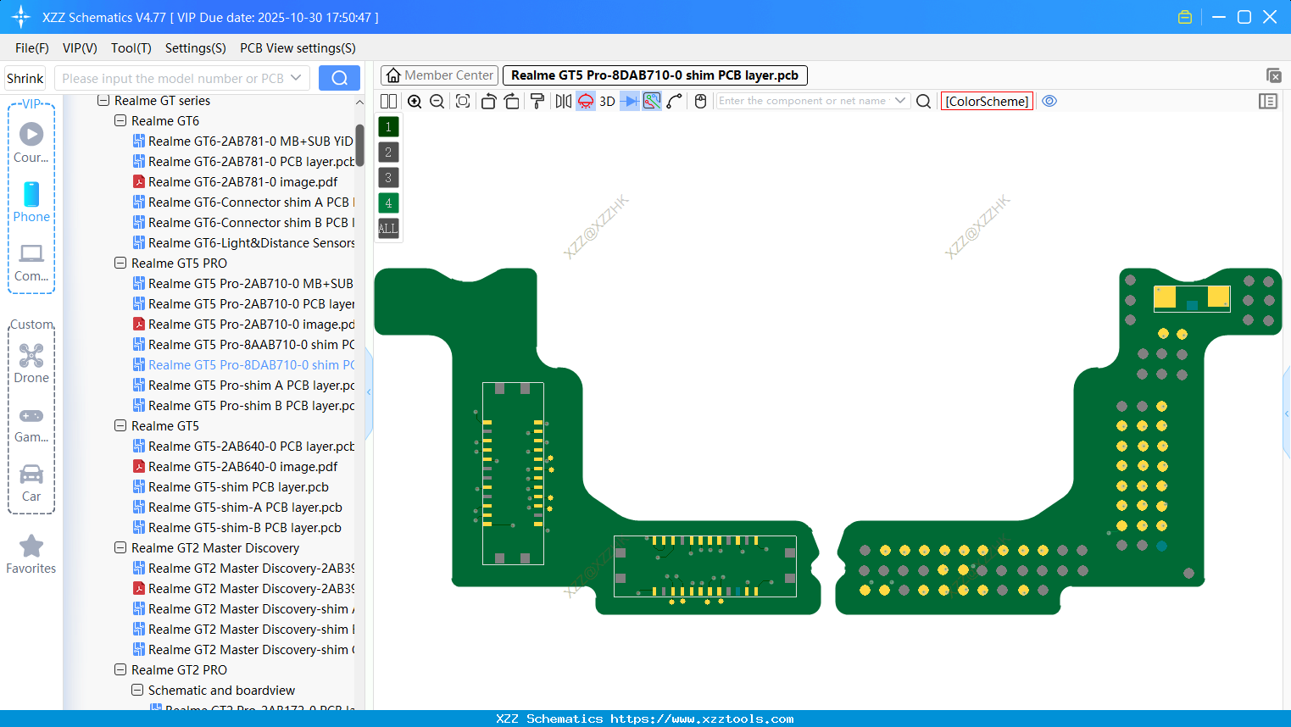The width and height of the screenshot is (1291, 727).
Task: Select the paint roller highlight tool
Action: [x=537, y=102]
